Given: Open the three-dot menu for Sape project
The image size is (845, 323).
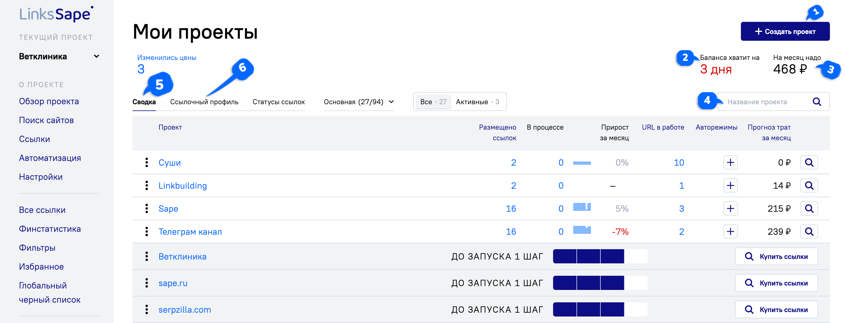Looking at the screenshot, I should click(147, 208).
